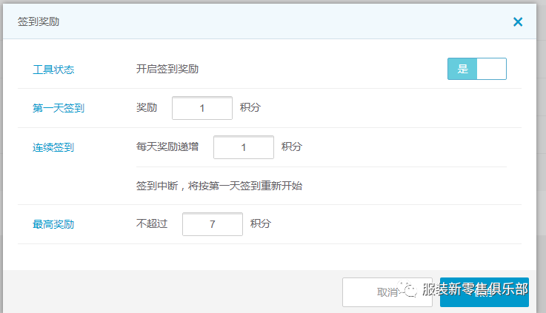The image size is (546, 313).
Task: Toggle the 开启签到奖励 switch
Action: click(x=476, y=69)
